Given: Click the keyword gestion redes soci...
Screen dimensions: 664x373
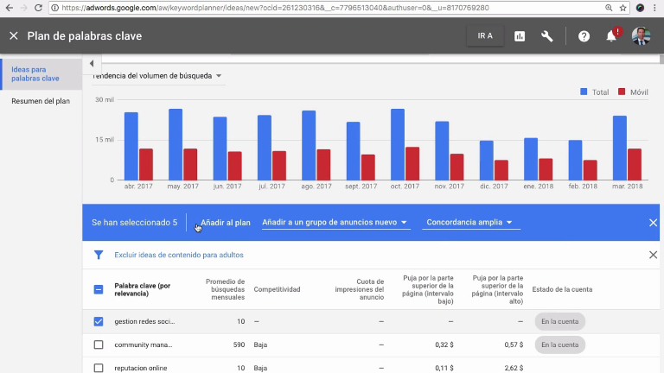Looking at the screenshot, I should click(x=144, y=321).
